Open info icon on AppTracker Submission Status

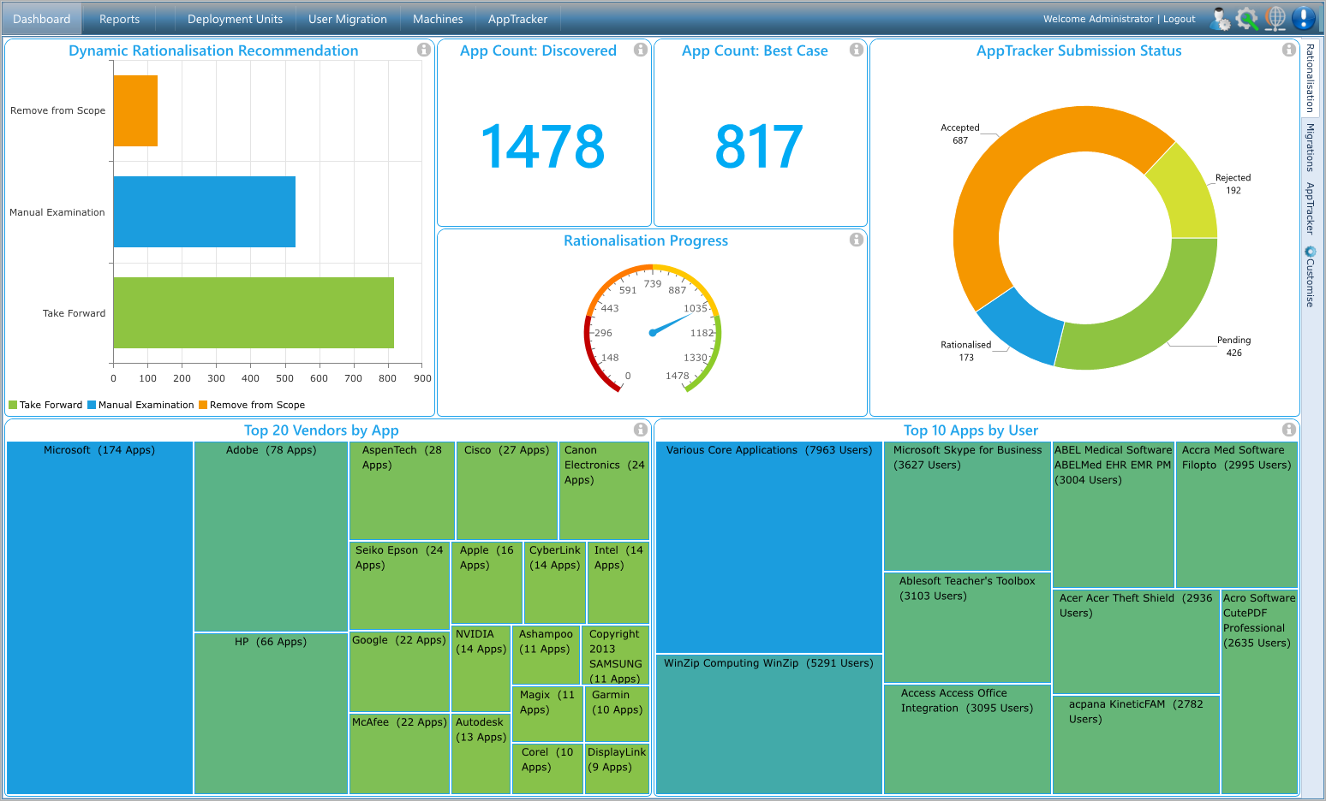(x=1288, y=50)
